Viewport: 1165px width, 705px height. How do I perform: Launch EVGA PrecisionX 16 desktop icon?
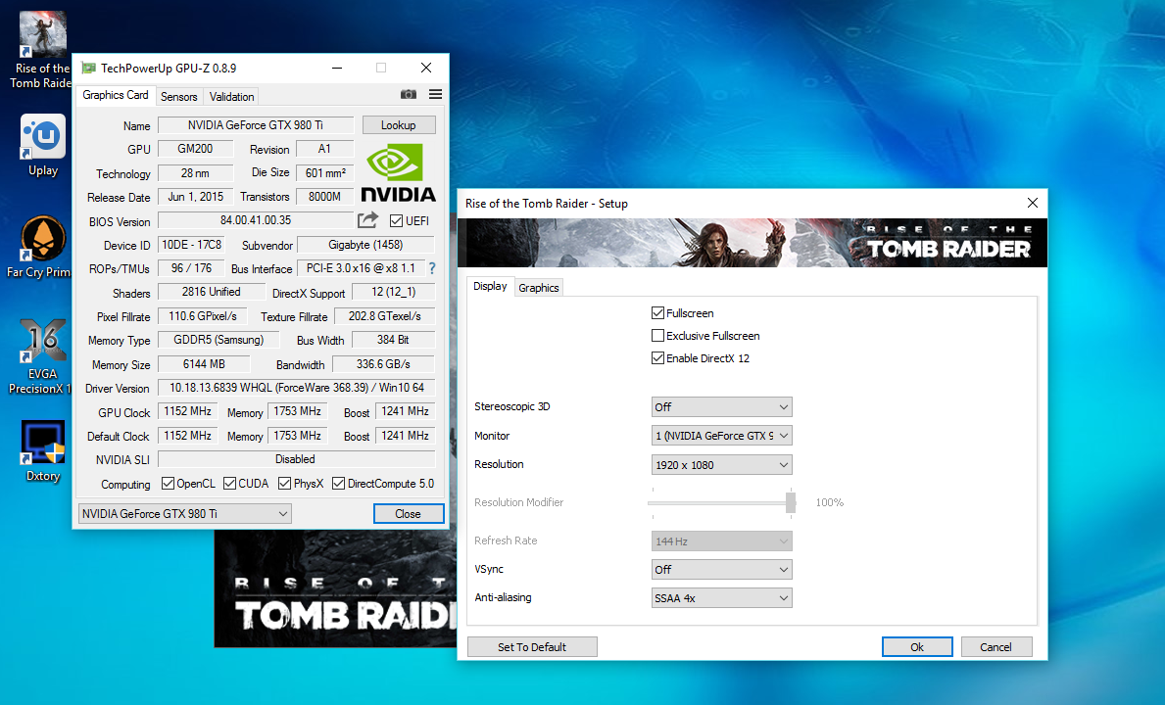(x=42, y=356)
